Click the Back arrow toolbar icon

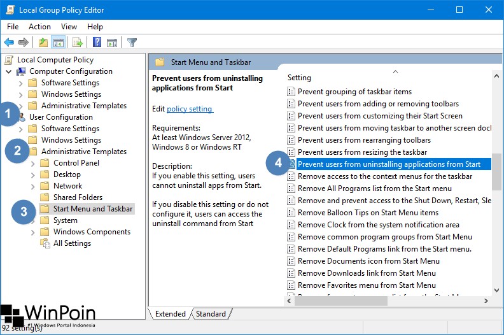9,42
